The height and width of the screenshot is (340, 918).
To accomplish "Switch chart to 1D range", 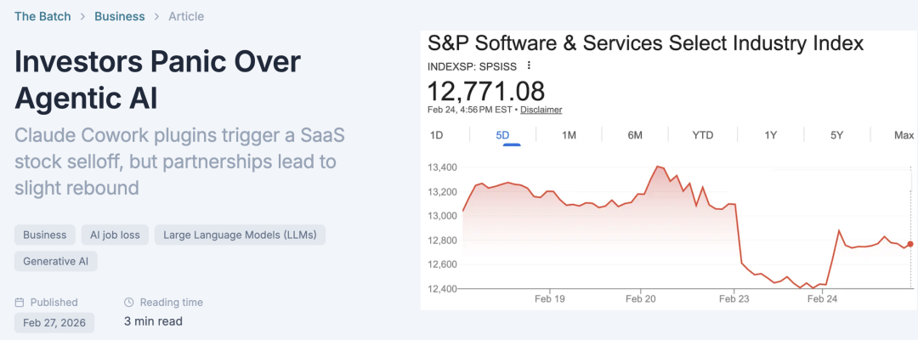I will (x=436, y=135).
